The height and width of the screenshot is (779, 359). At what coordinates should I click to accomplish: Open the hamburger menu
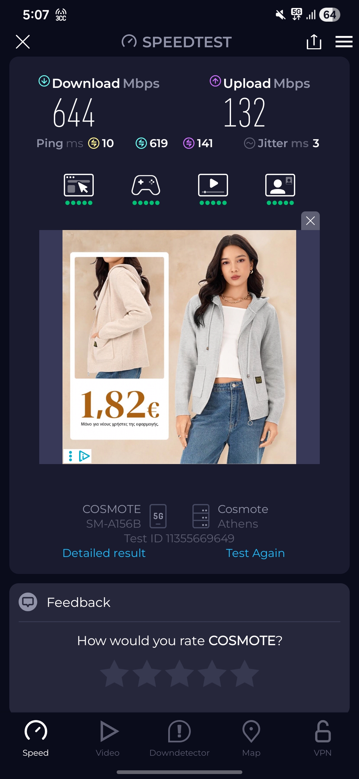pos(344,42)
